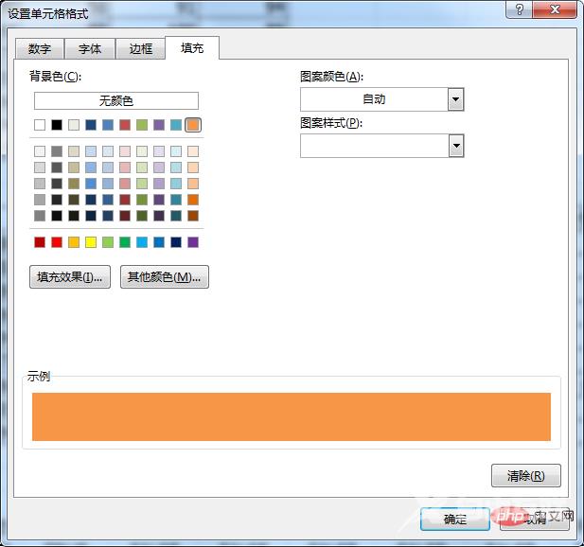Click the 图案样式 combo box field
Screen dimensions: 584x547
[373, 145]
